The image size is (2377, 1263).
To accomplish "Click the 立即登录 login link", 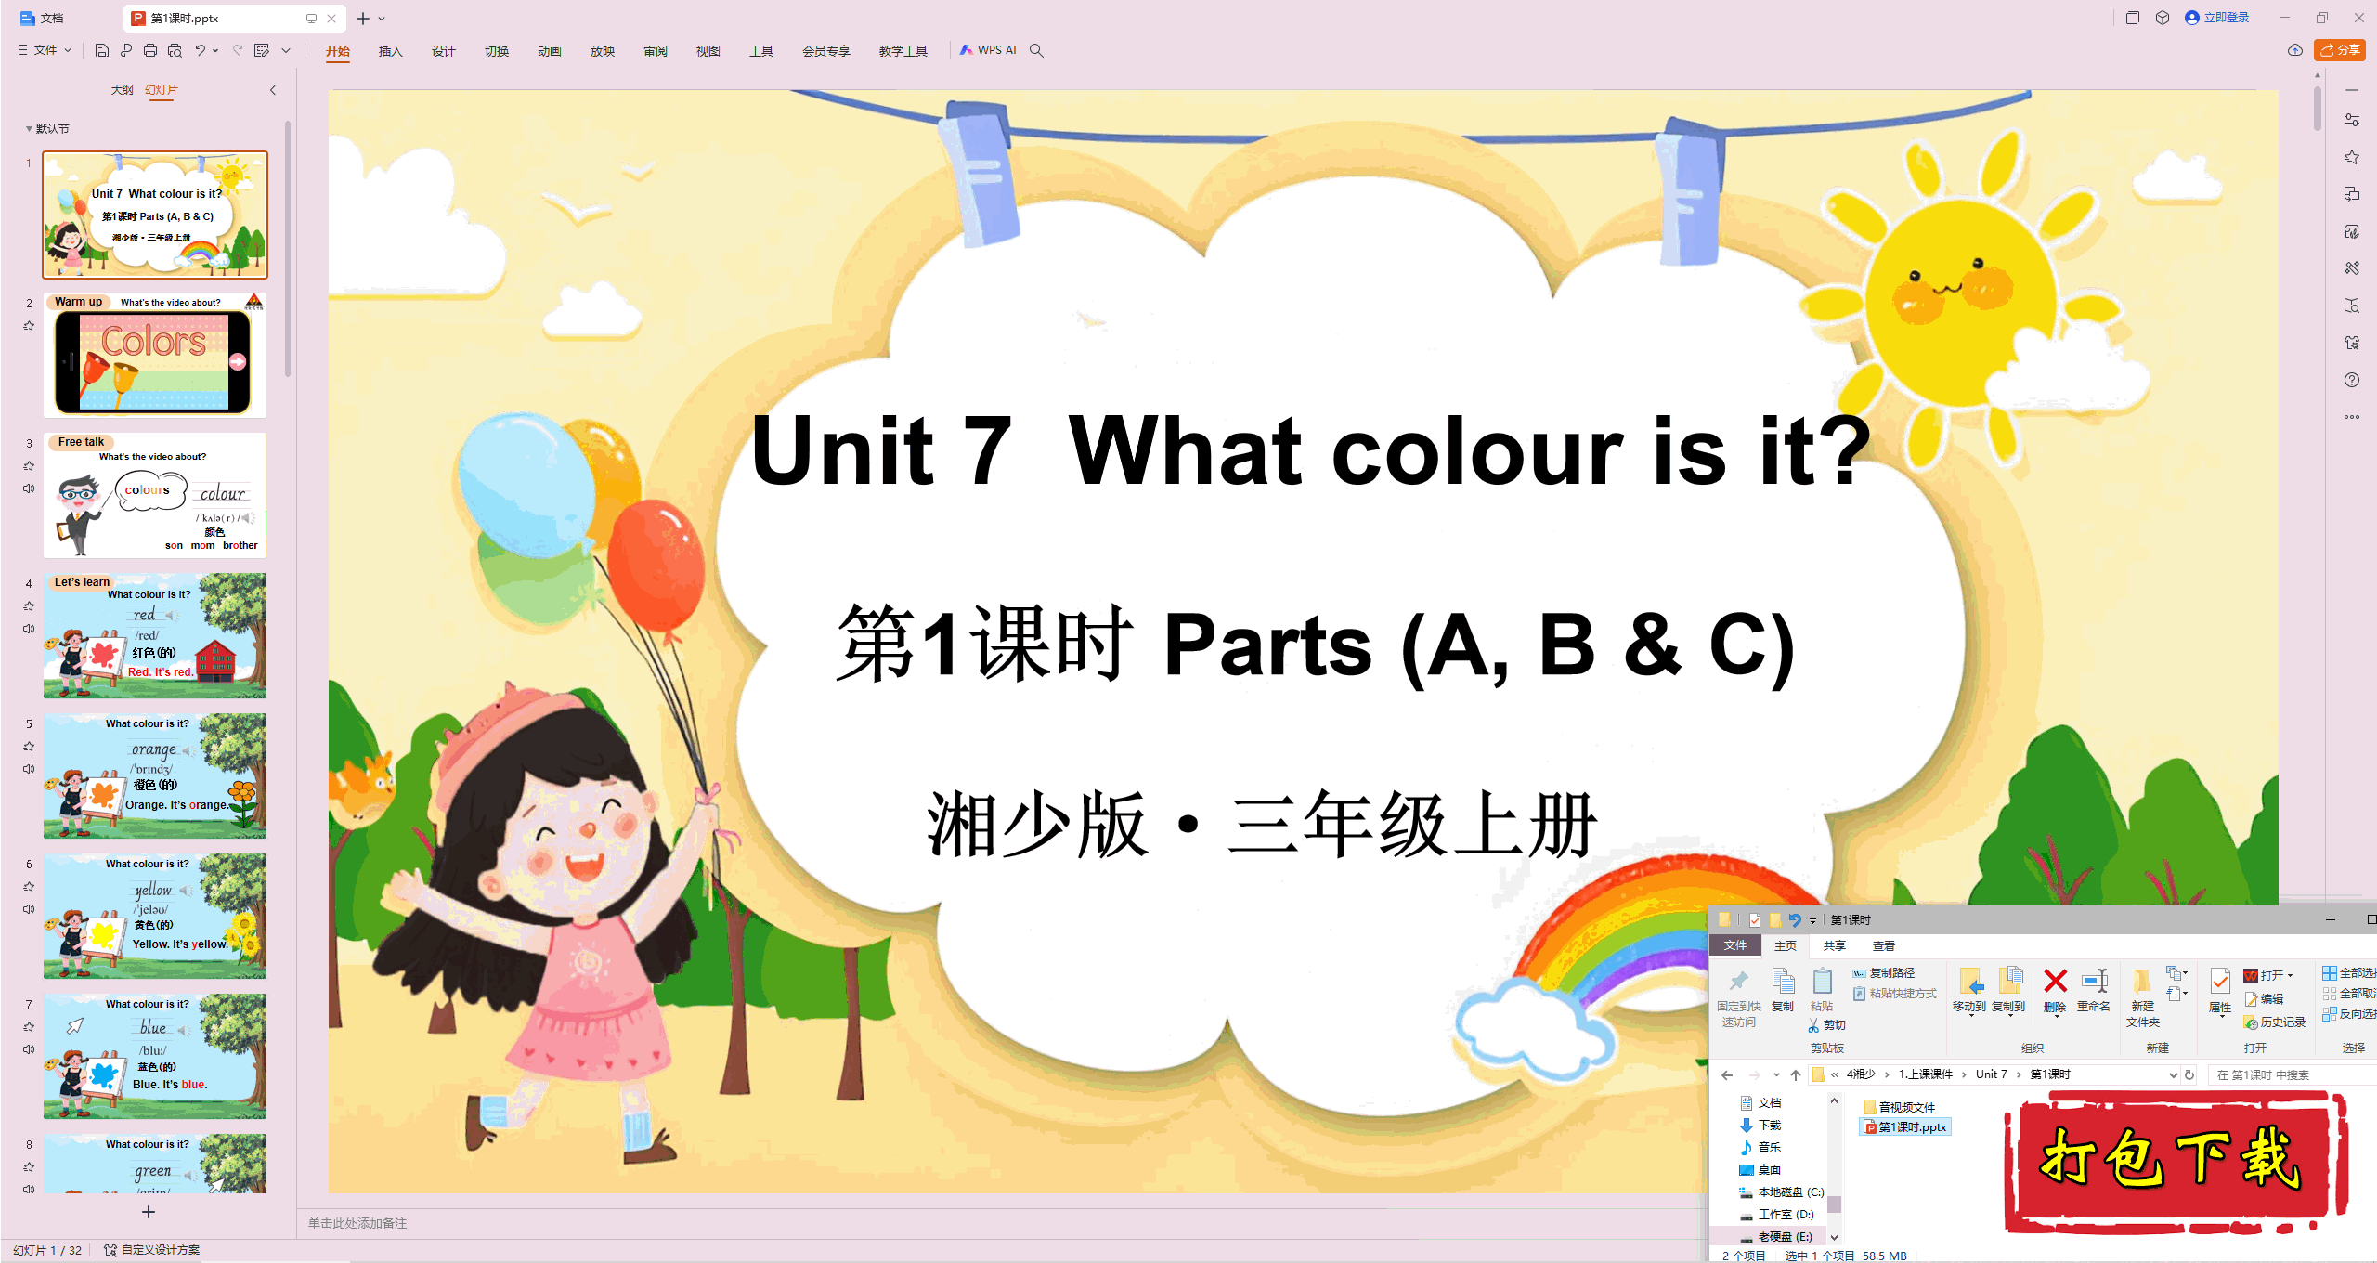I will 2217,18.
